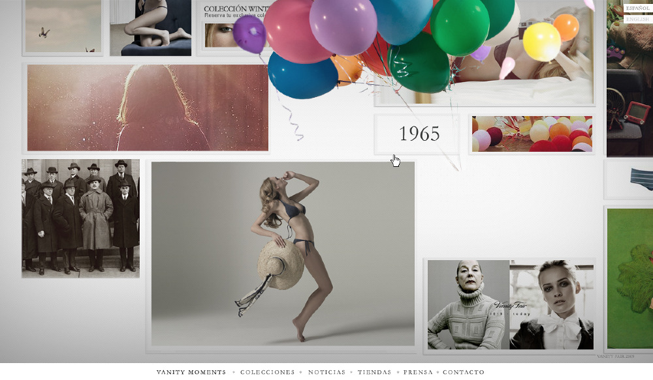Navigate to Tiendas in the footer menu
Image resolution: width=653 pixels, height=380 pixels.
[x=374, y=372]
